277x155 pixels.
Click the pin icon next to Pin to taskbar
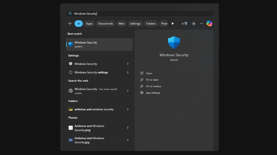(142, 86)
